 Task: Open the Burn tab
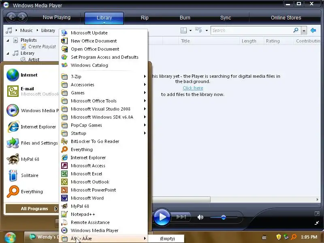coord(185,17)
